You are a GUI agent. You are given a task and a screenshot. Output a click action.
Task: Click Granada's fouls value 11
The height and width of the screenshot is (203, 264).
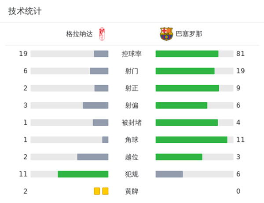[x=23, y=174]
